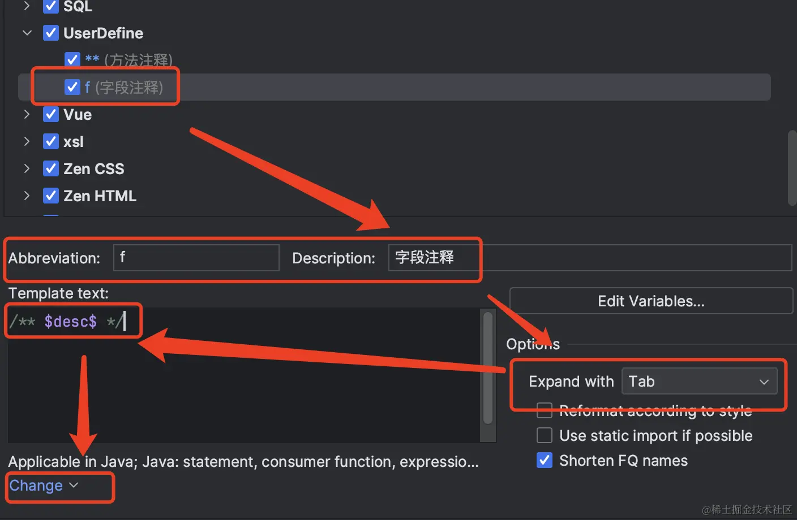The width and height of the screenshot is (797, 520).
Task: Toggle the Zen HTML group checkbox
Action: coord(51,196)
